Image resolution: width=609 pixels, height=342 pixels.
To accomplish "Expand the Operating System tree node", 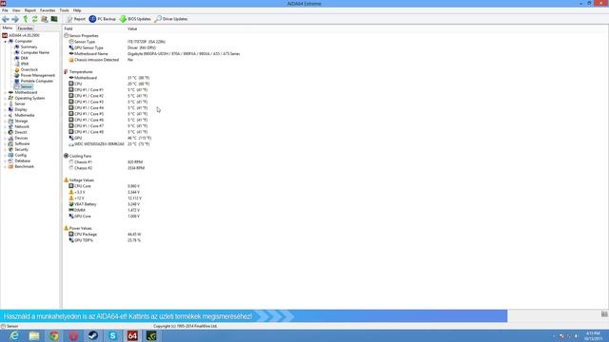I will pyautogui.click(x=5, y=99).
